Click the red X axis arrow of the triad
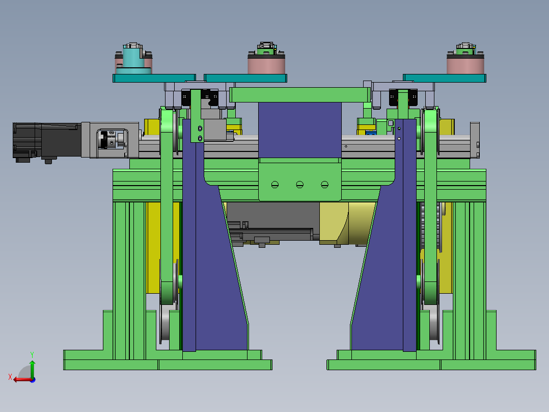The height and width of the screenshot is (412, 549). 22,379
